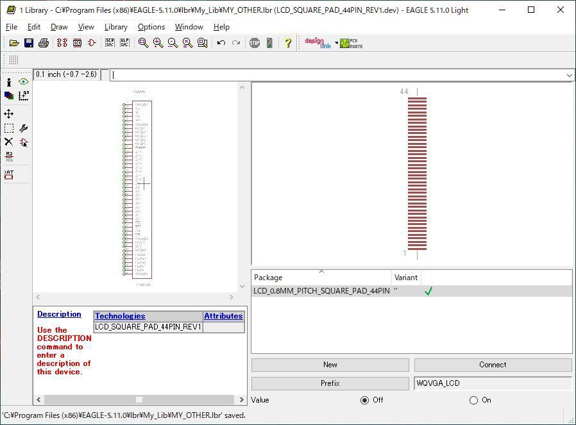
Task: Select the Info tool
Action: [x=9, y=82]
